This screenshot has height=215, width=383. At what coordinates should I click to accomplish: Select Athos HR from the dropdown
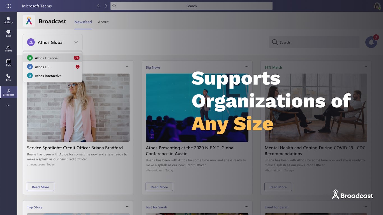pos(52,67)
